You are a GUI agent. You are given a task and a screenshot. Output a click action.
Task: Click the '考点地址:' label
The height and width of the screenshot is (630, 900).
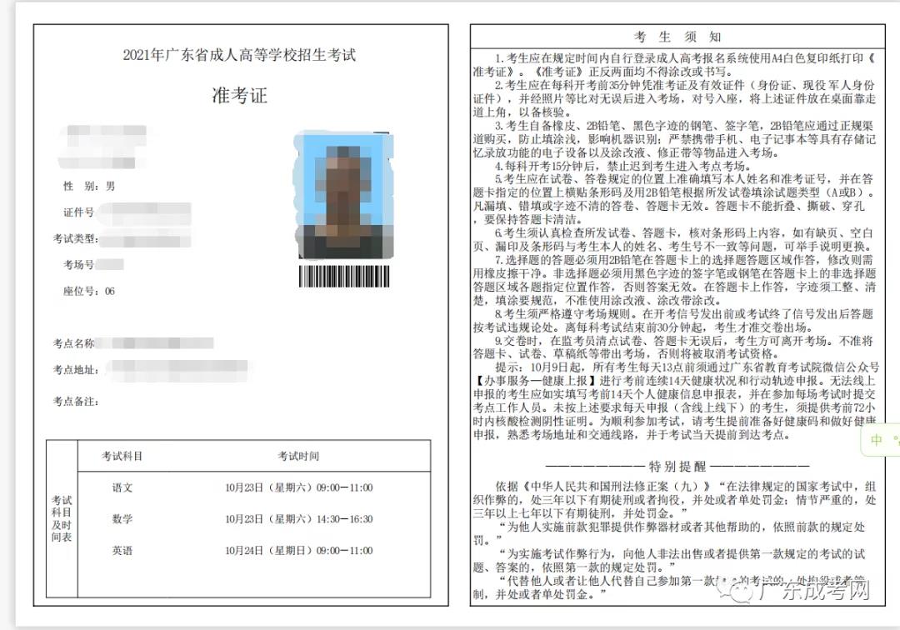(76, 369)
